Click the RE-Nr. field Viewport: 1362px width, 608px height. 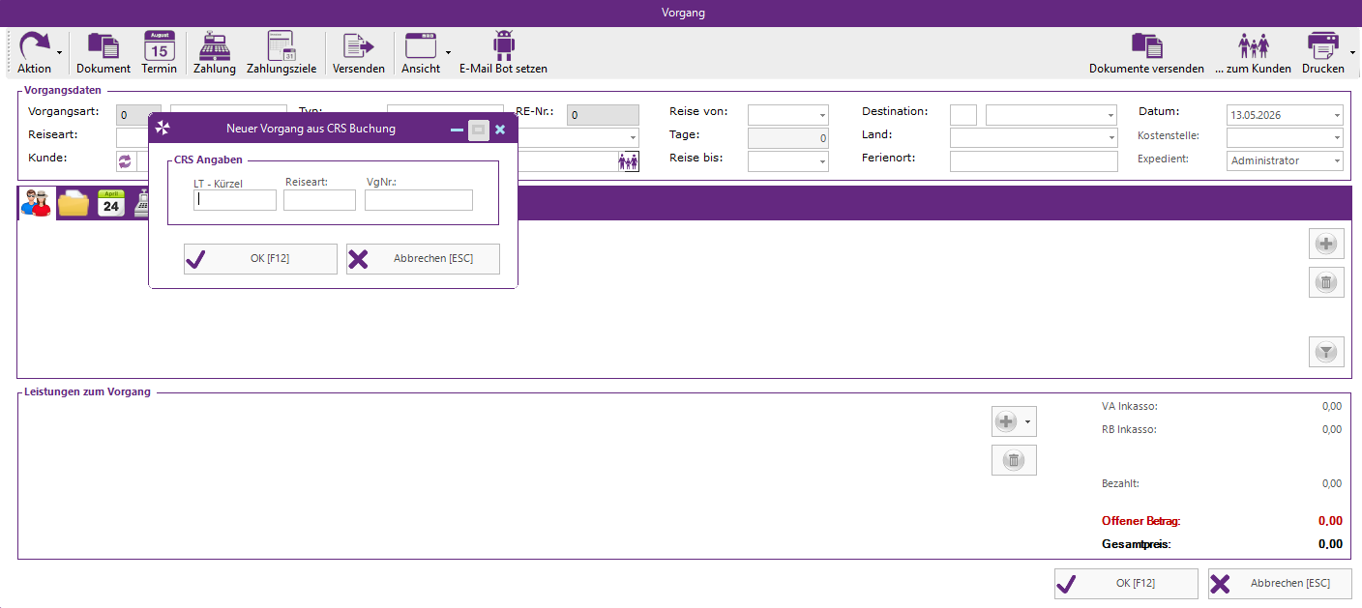tap(603, 115)
